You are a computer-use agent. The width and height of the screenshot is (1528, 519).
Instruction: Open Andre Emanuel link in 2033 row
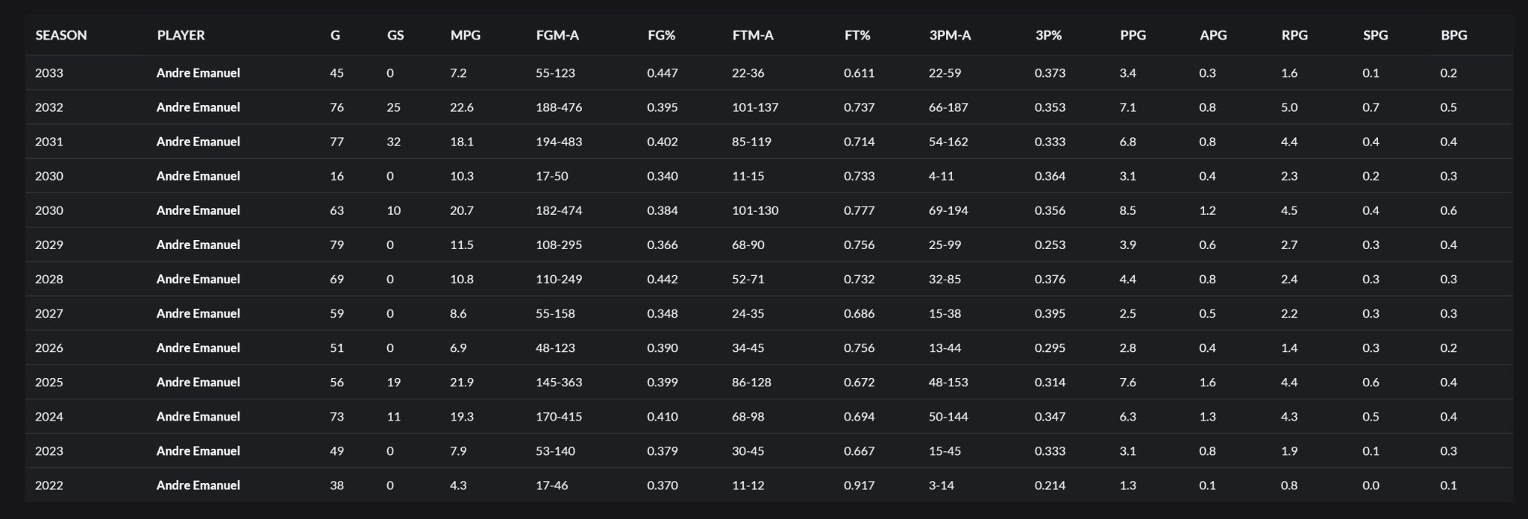[198, 73]
